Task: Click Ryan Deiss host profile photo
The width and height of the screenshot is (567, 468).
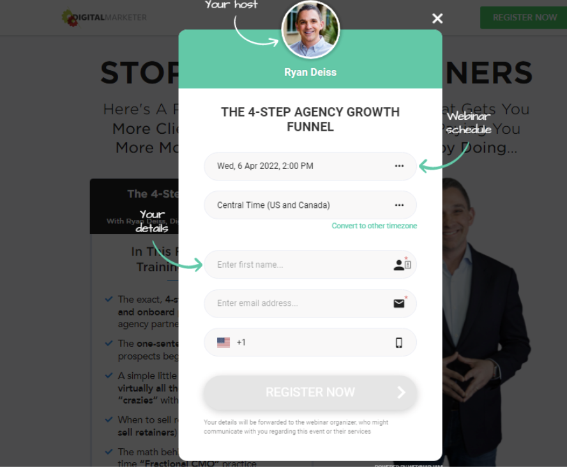Action: pos(310,29)
